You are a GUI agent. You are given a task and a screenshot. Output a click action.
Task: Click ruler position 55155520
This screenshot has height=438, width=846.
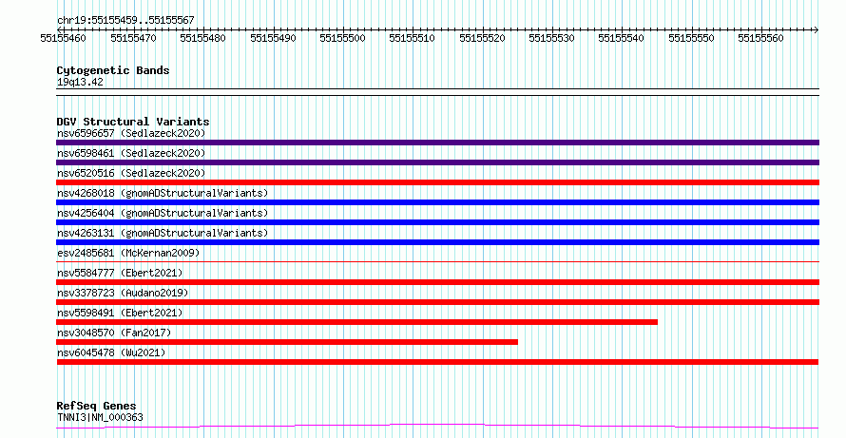click(482, 38)
